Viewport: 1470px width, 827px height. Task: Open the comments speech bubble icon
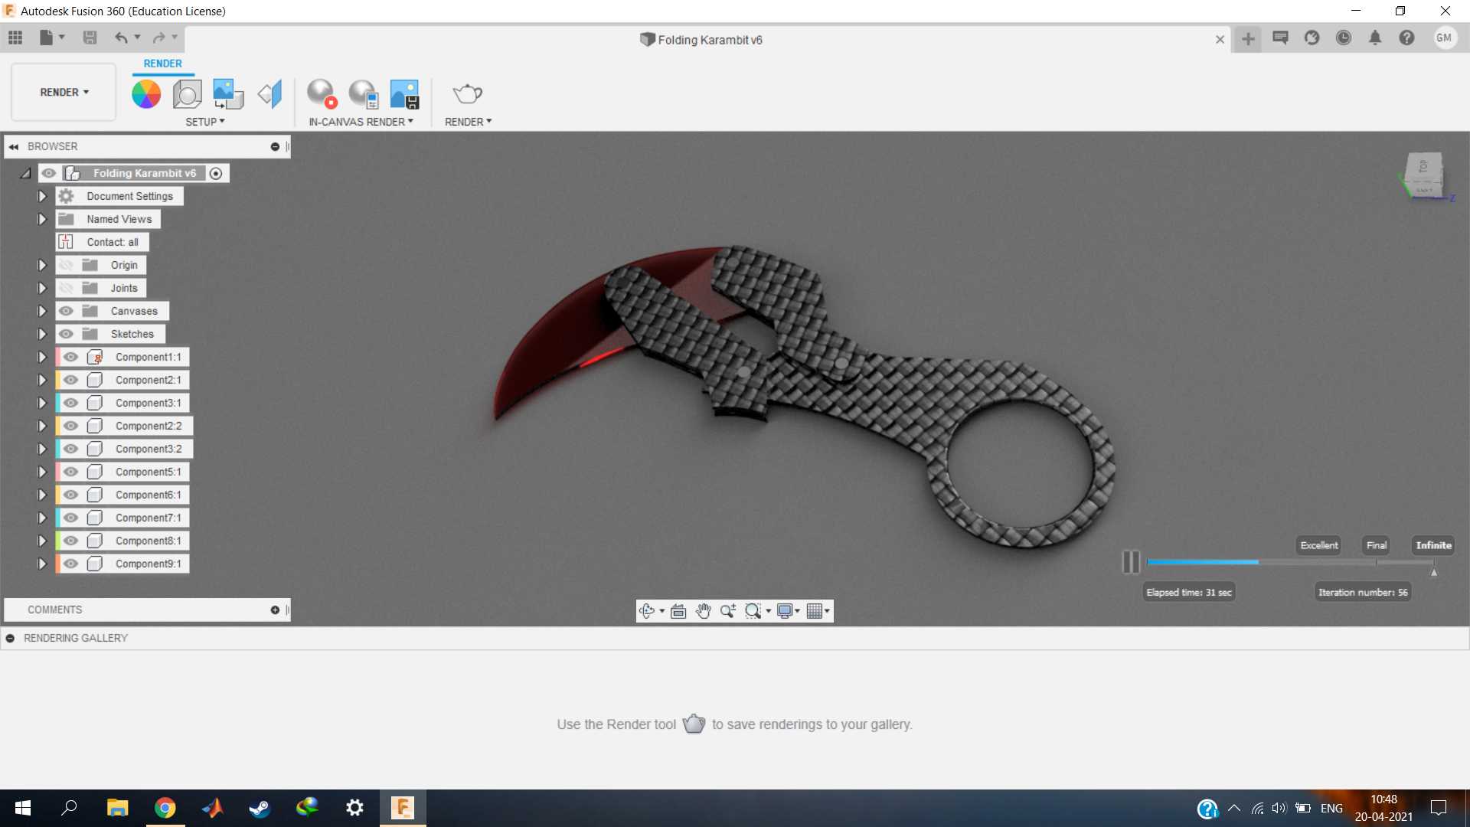1280,38
